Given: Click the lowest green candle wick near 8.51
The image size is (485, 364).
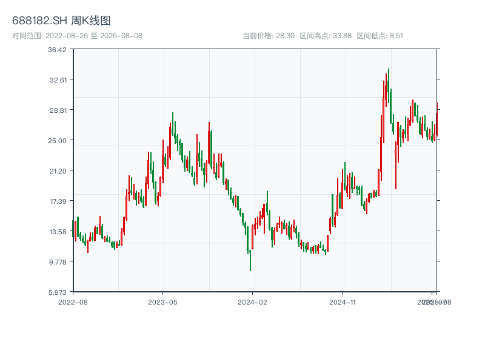Looking at the screenshot, I should (x=250, y=261).
